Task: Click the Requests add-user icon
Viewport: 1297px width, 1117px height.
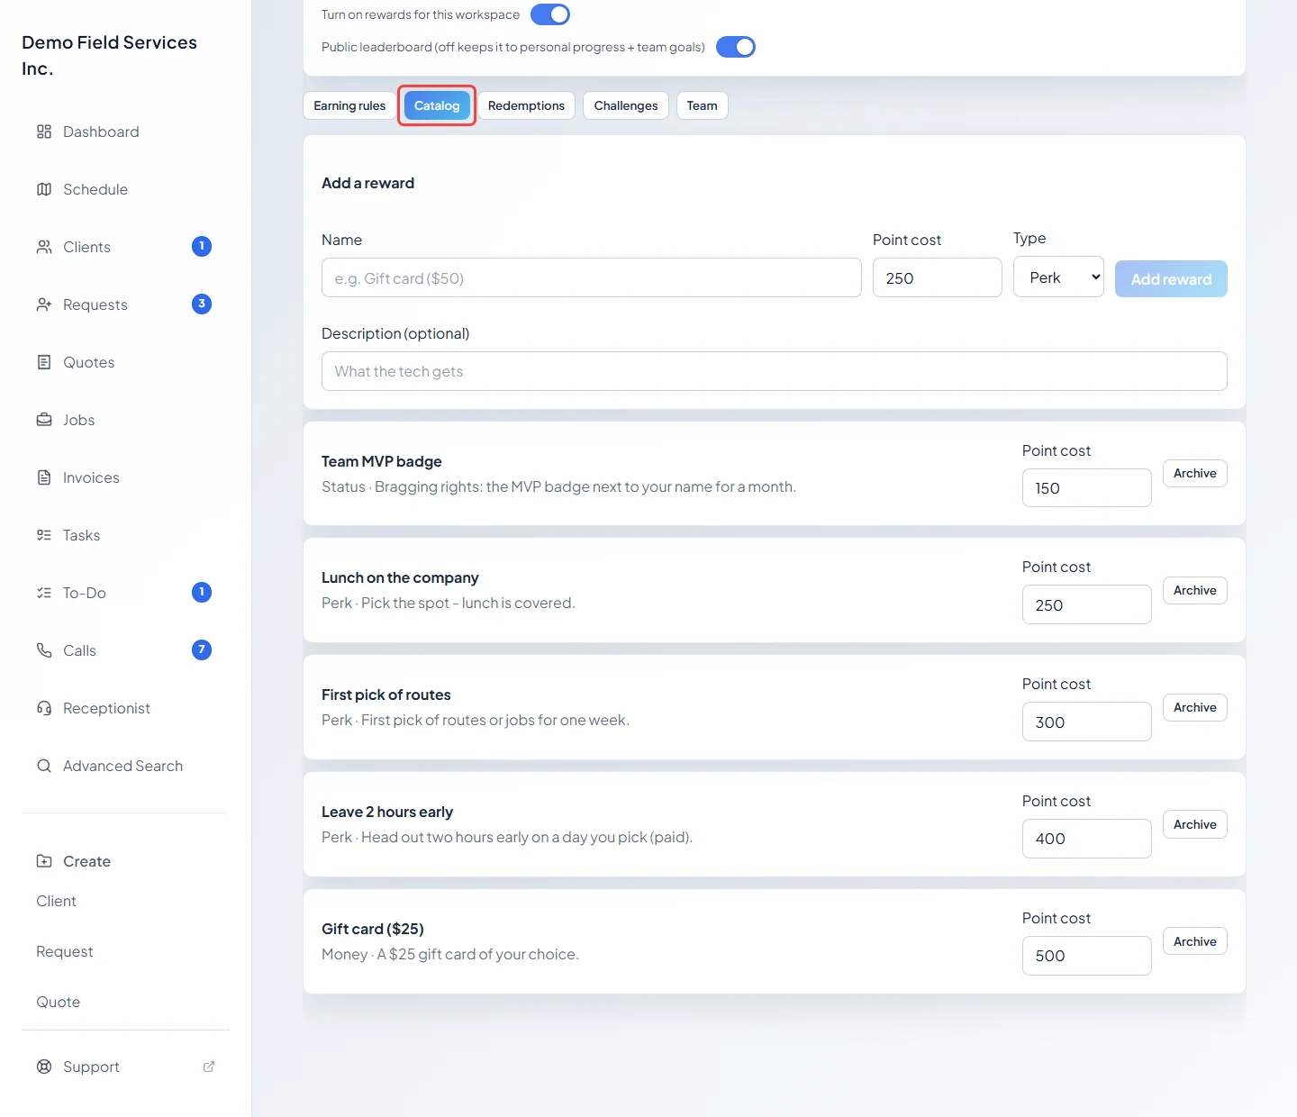Action: [44, 304]
